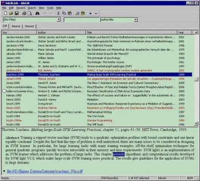This screenshot has height=181, width=200.
Task: Switch to the Source tab
Action: click(16, 26)
